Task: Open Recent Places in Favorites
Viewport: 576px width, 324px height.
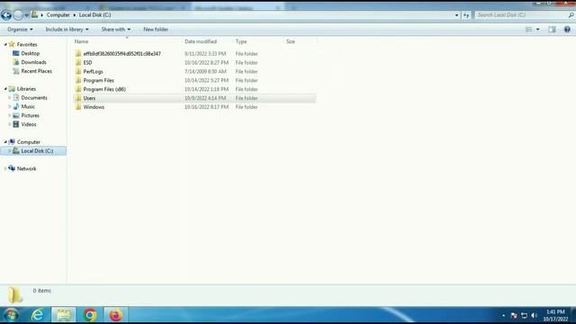Action: tap(36, 71)
